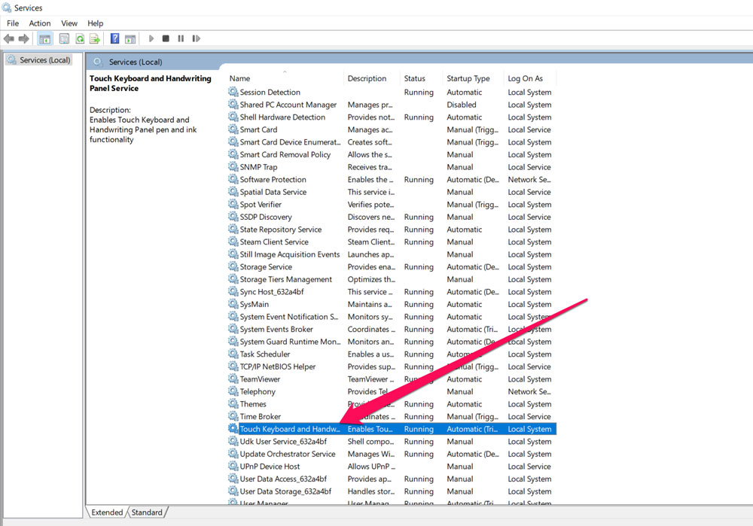Select the Time Broker service
The width and height of the screenshot is (753, 526).
(x=392, y=416)
